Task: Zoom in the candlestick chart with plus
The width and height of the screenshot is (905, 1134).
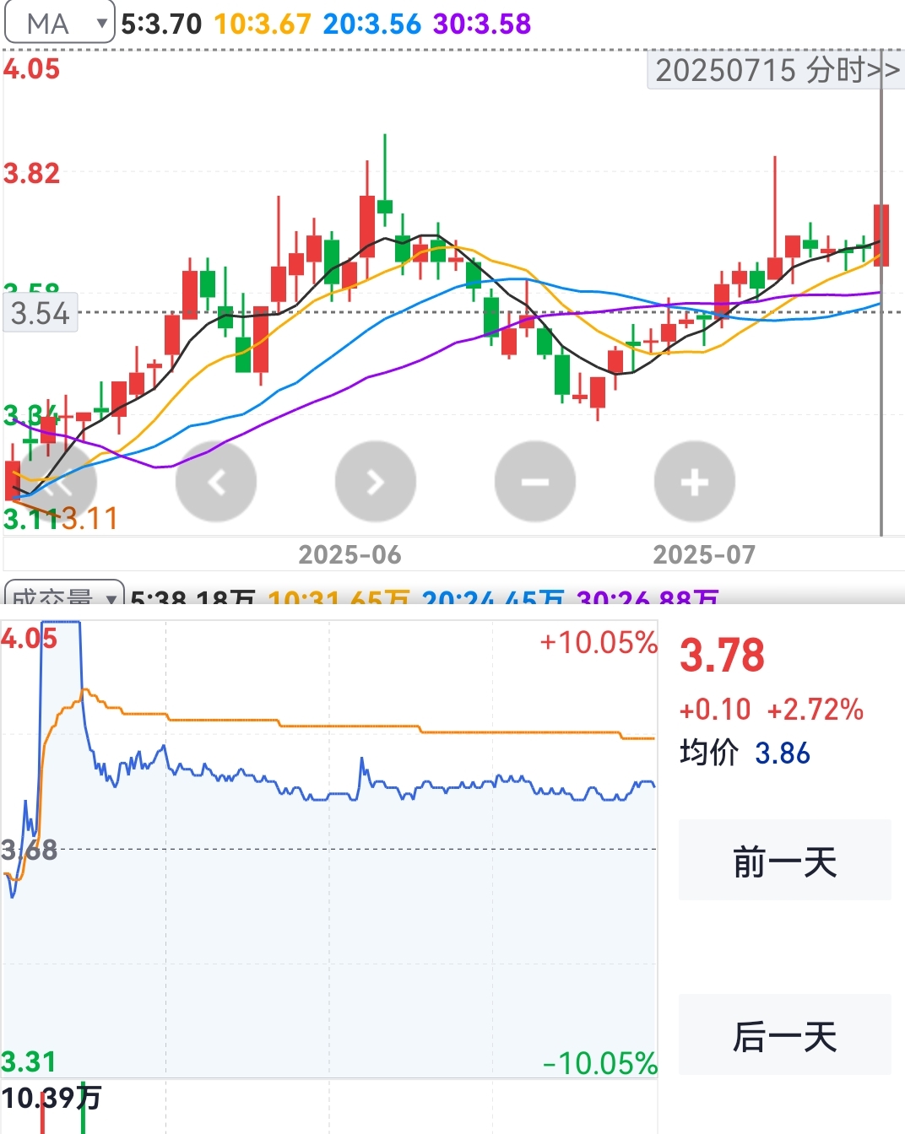Action: click(x=694, y=482)
